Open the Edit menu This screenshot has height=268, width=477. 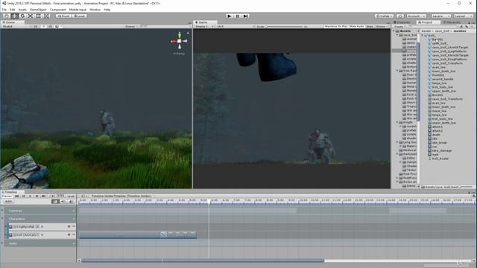click(x=12, y=10)
